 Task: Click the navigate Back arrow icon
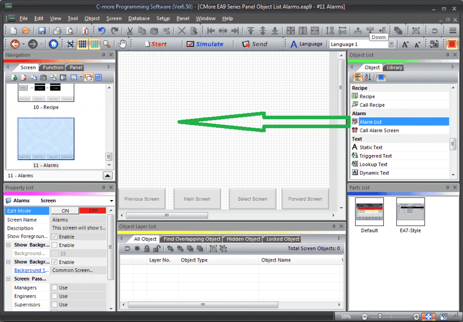click(x=14, y=44)
